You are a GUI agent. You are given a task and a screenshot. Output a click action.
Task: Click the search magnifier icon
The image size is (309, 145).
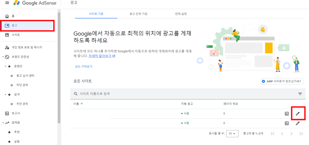click(x=76, y=94)
